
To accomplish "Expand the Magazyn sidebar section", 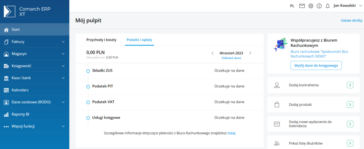I will [x=63, y=54].
